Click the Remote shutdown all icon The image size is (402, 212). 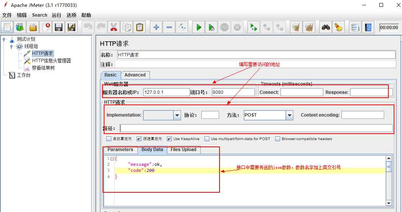pos(279,27)
